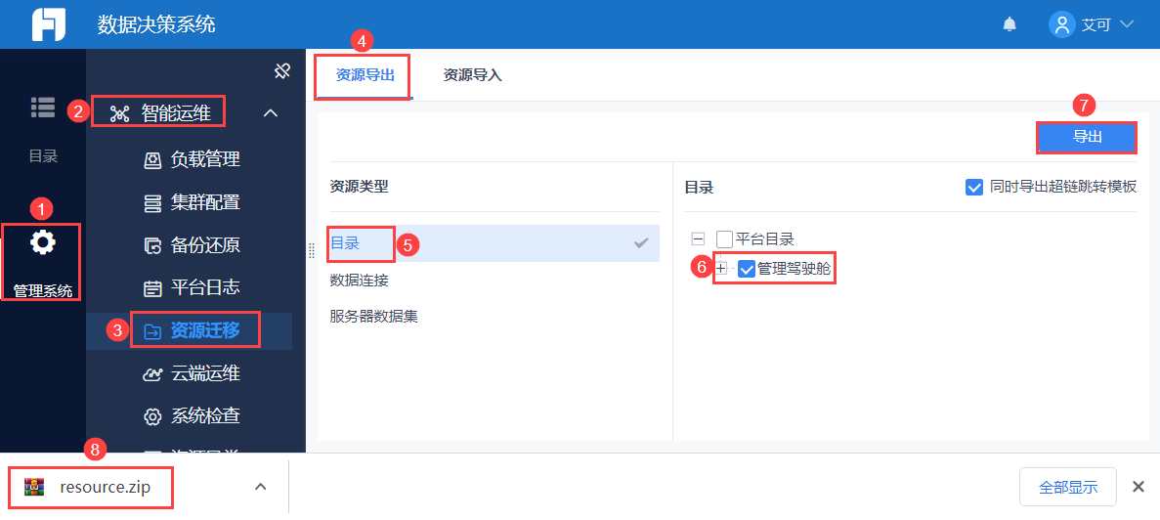Open 备份还原 menu entry
The image size is (1160, 520).
204,245
